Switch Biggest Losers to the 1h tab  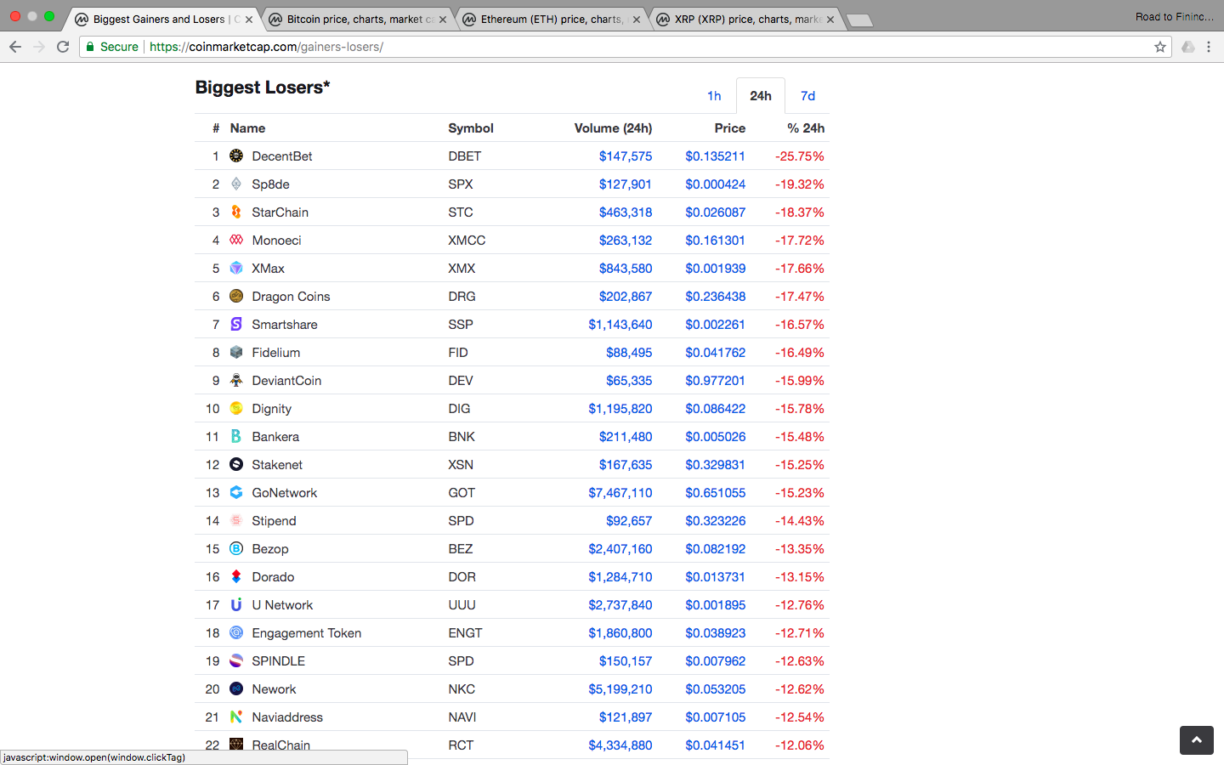click(714, 96)
